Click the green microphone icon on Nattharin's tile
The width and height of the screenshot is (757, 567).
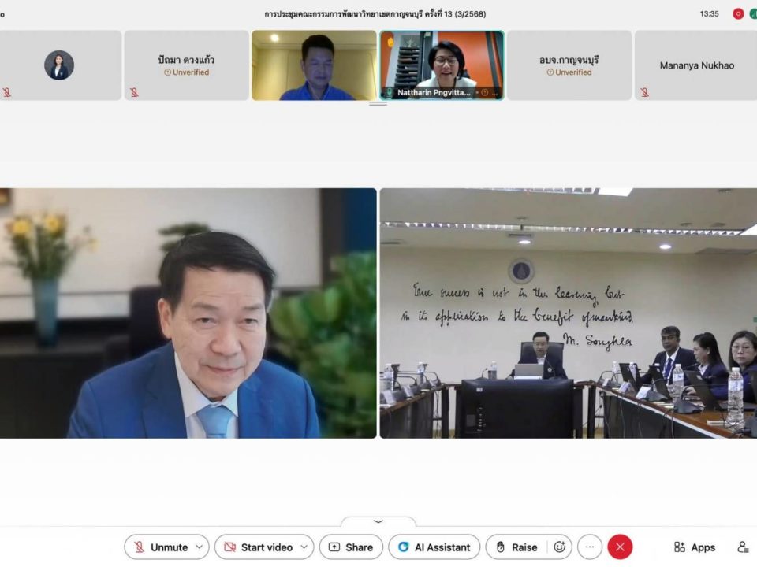(389, 92)
